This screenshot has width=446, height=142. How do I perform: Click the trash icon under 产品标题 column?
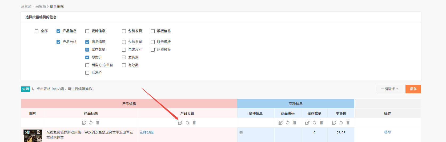click(x=98, y=123)
